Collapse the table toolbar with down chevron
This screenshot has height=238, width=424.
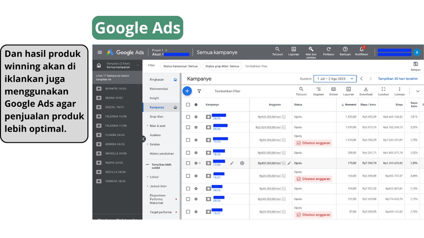(x=418, y=91)
